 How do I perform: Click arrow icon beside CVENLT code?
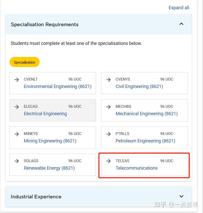tap(17, 80)
